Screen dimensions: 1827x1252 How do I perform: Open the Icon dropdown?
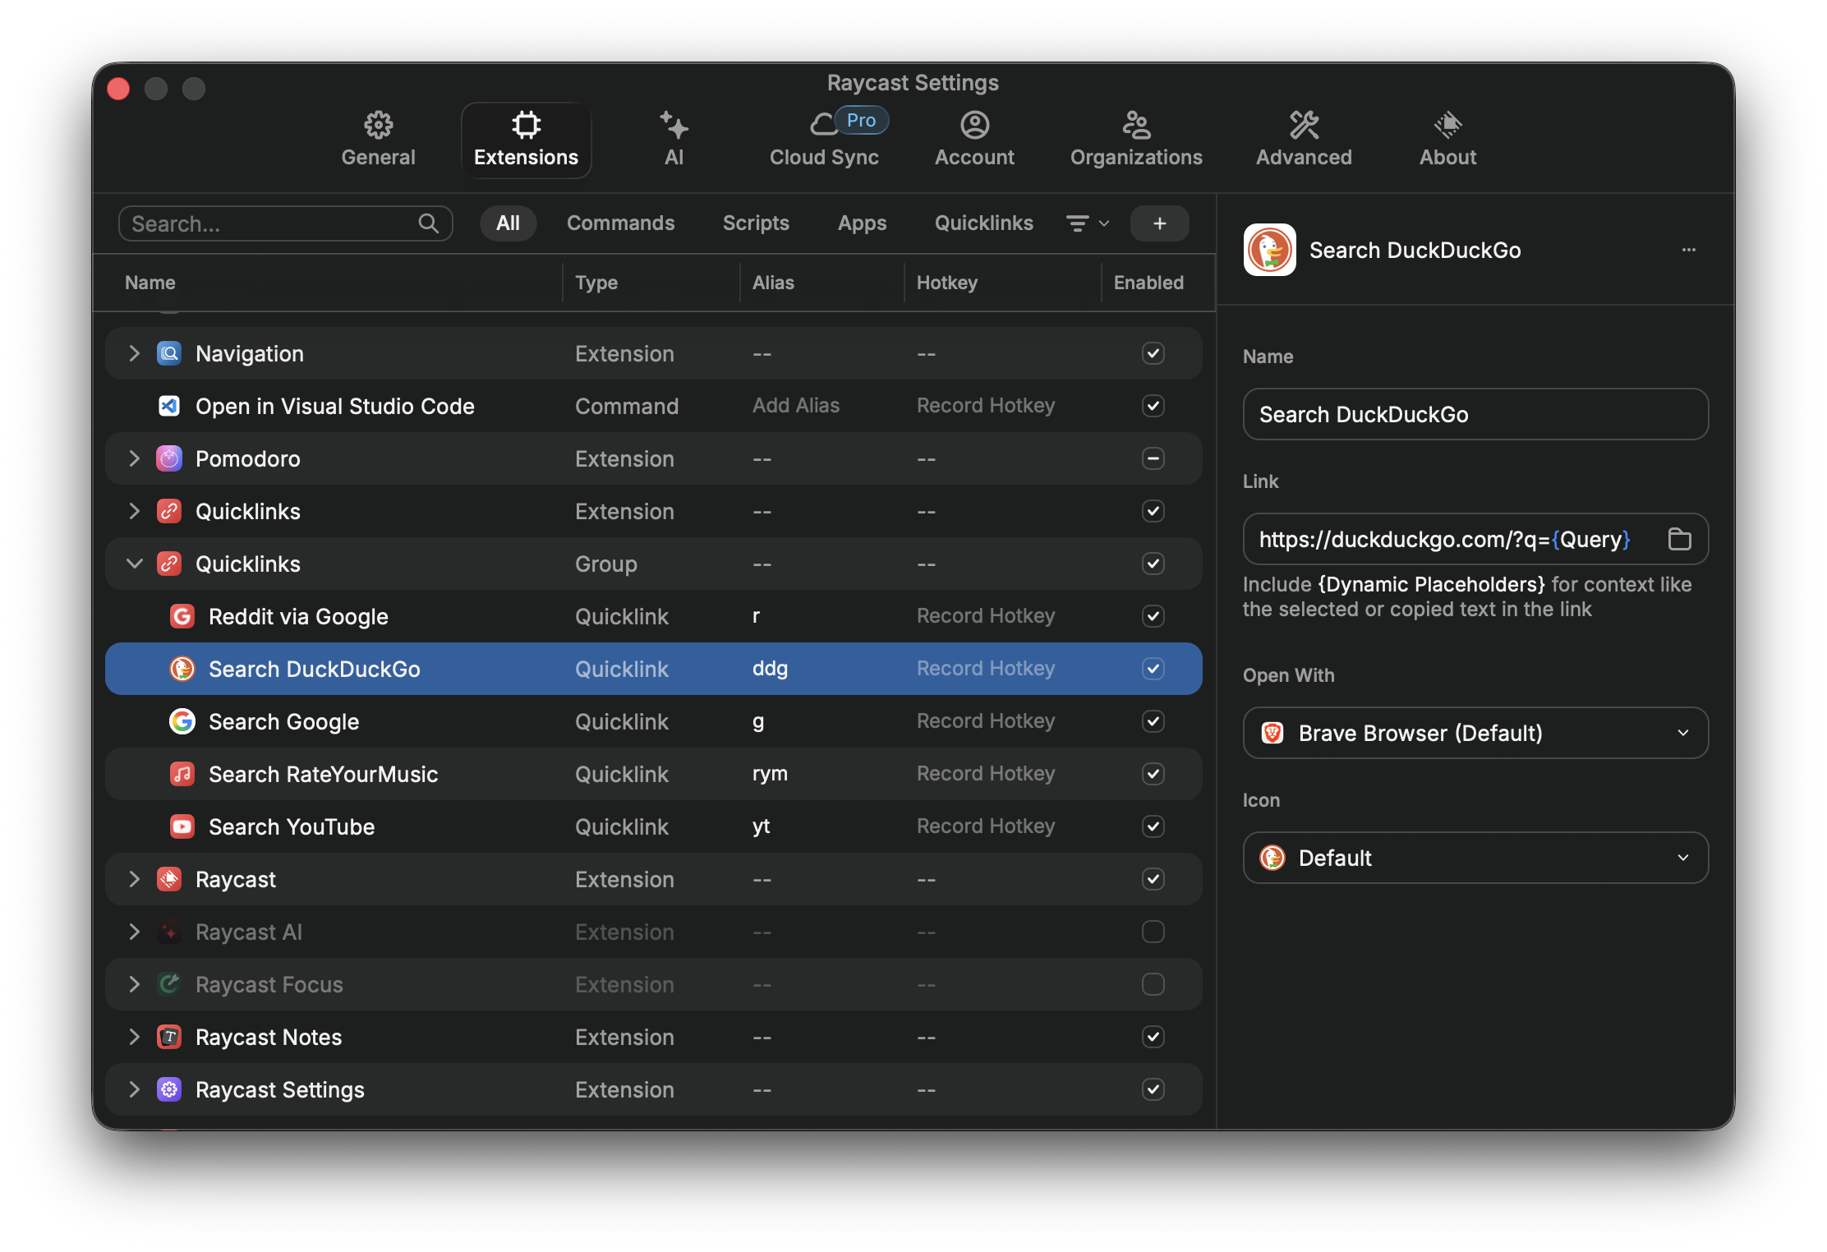click(1475, 858)
